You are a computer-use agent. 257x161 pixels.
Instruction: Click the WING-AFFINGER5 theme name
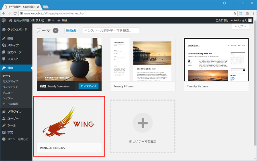(x=52, y=148)
